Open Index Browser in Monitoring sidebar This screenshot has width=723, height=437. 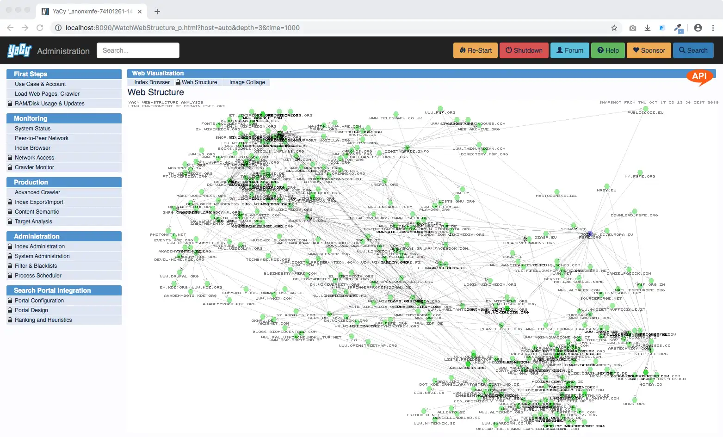pos(64,148)
